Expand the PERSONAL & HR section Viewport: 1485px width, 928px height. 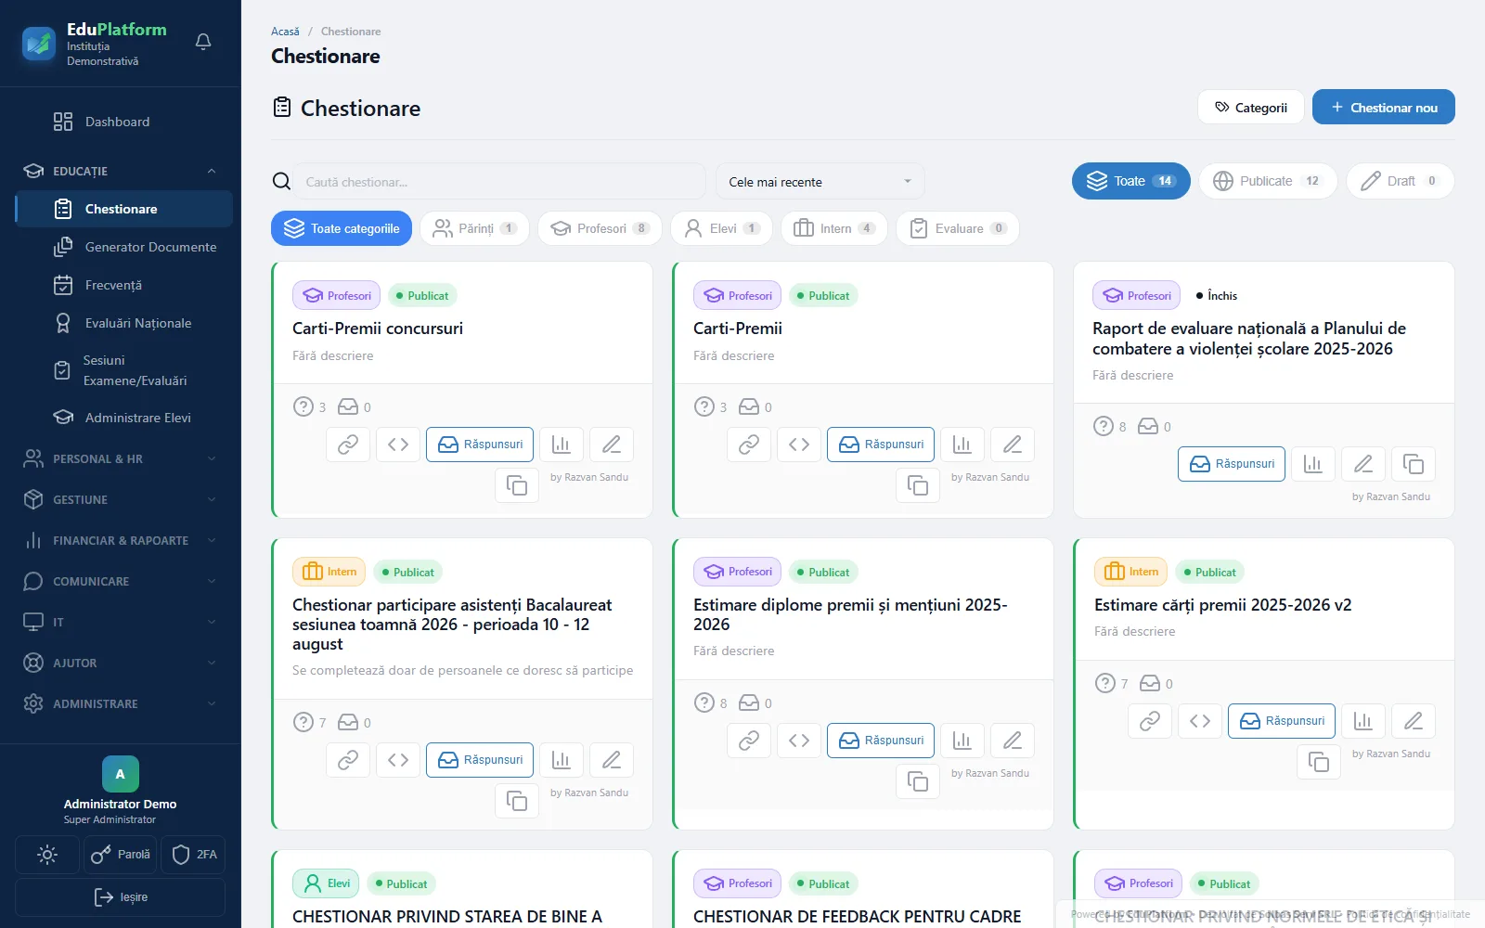(121, 458)
